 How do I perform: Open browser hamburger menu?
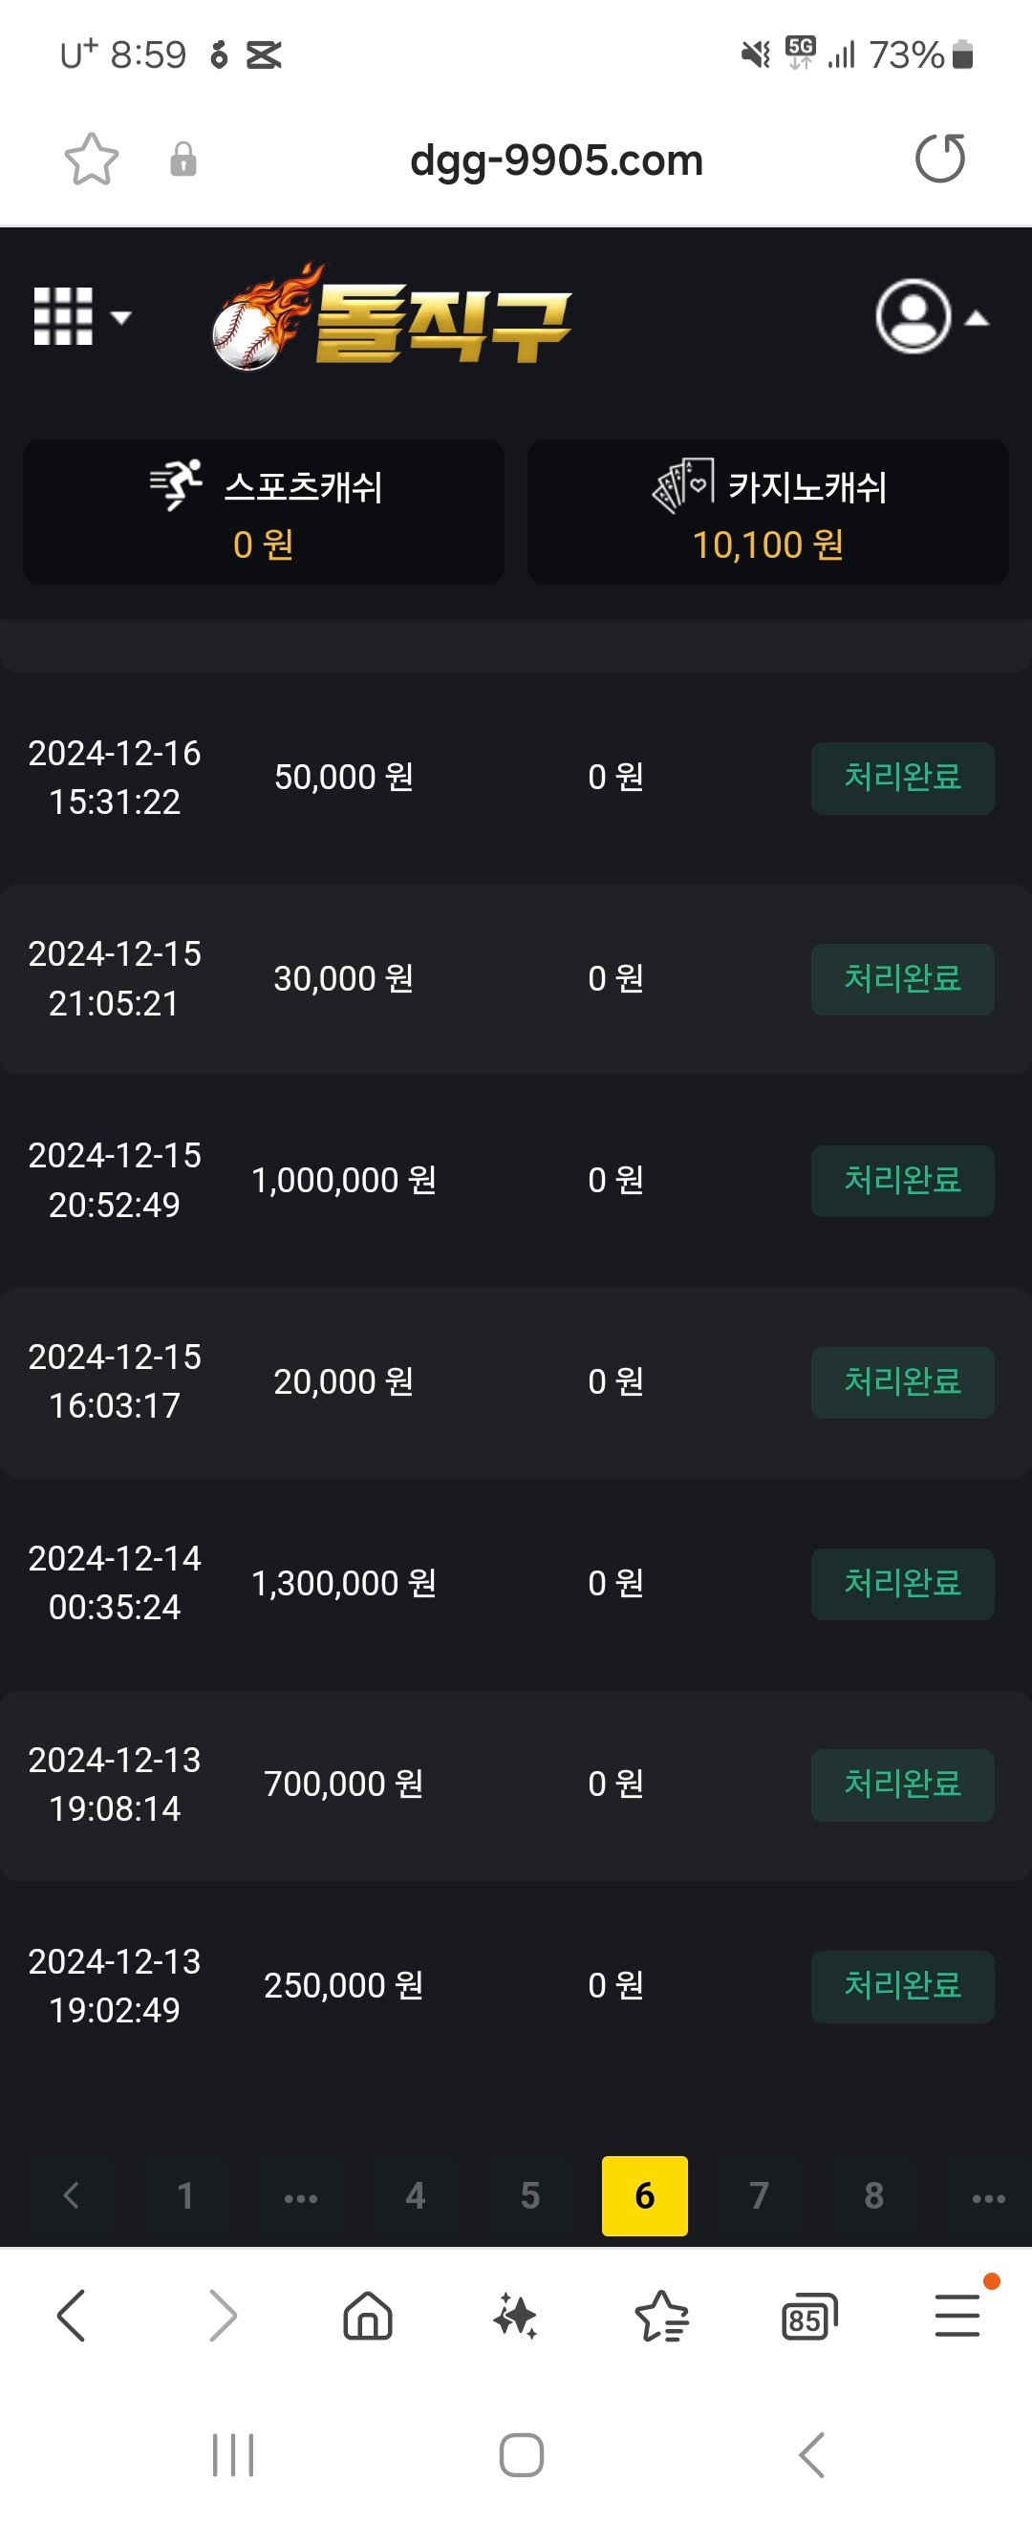pyautogui.click(x=957, y=2317)
